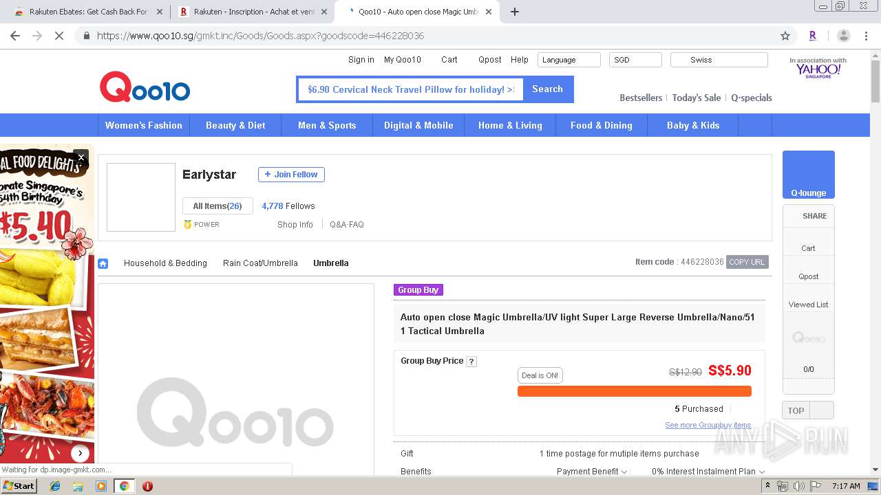Open the My Qoo10 link
The width and height of the screenshot is (881, 495).
(403, 60)
